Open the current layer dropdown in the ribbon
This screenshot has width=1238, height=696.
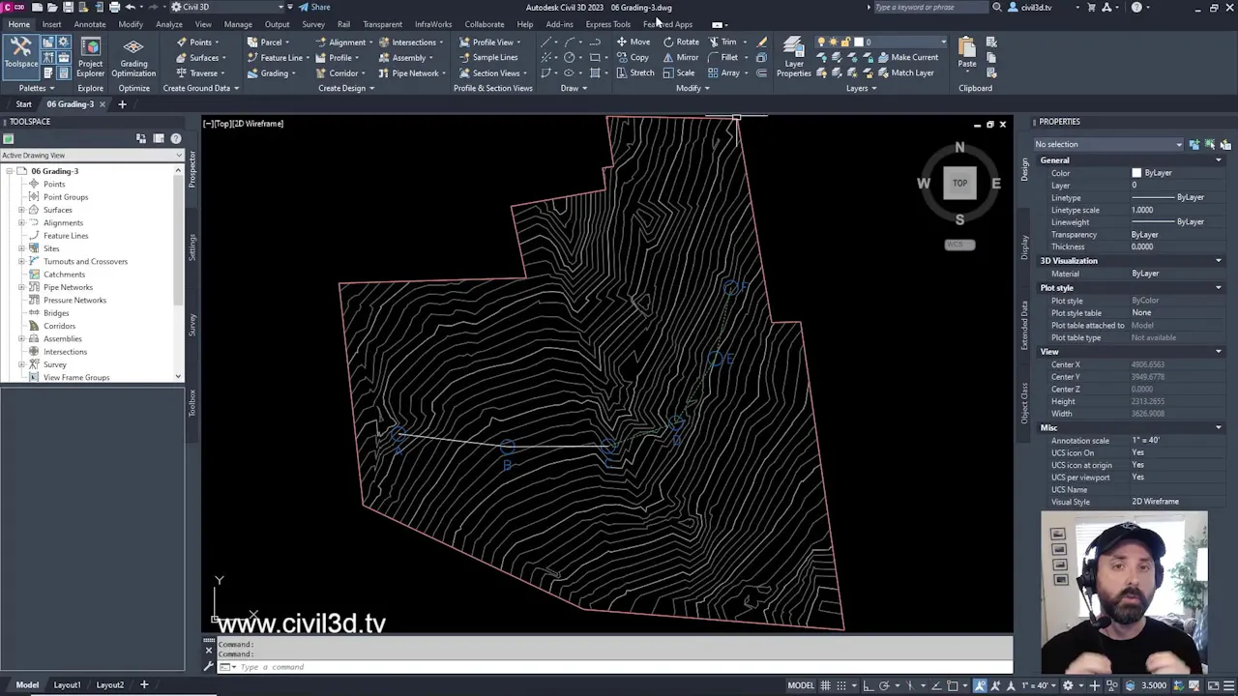[x=943, y=42]
